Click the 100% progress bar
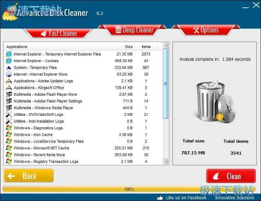The image size is (261, 201). [x=129, y=189]
